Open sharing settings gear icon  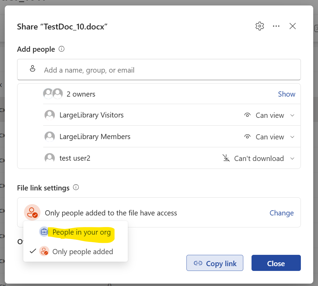(x=260, y=26)
